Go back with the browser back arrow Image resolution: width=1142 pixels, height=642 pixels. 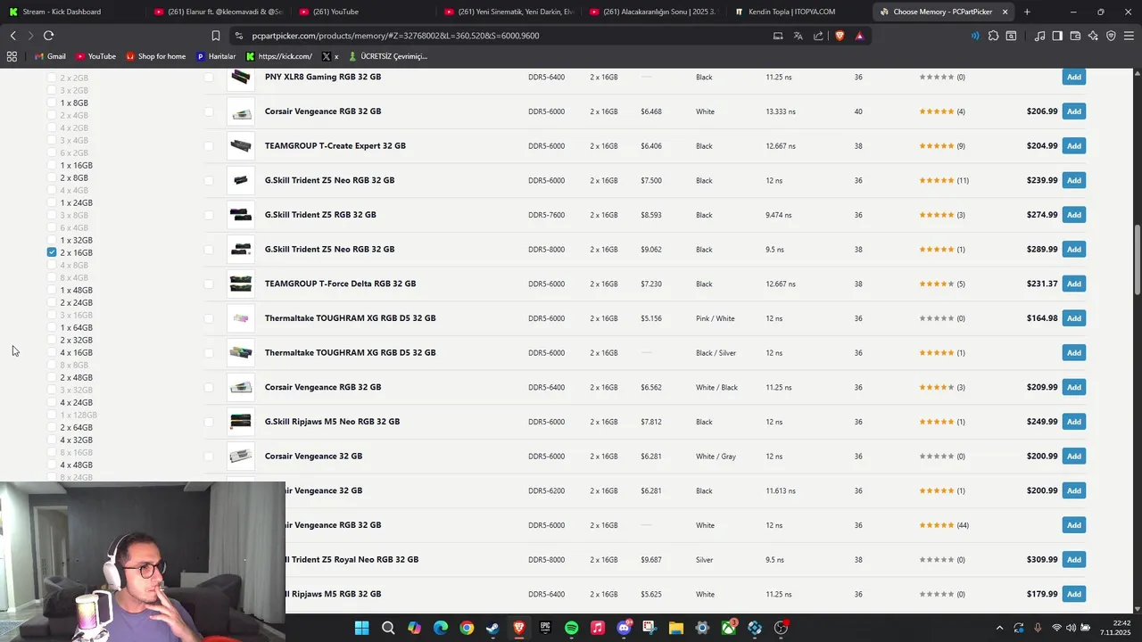click(13, 36)
